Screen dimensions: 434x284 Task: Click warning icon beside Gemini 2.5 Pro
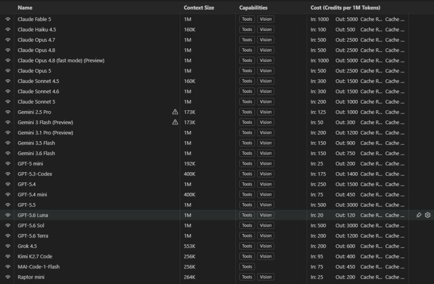click(175, 112)
